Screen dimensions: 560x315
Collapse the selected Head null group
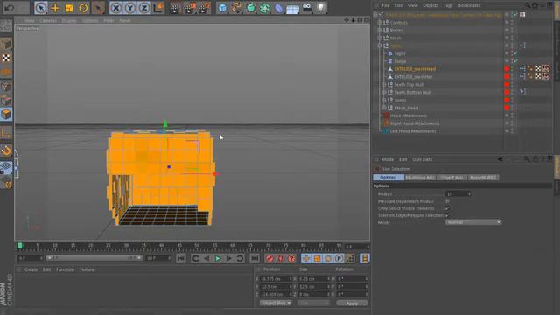tap(380, 45)
